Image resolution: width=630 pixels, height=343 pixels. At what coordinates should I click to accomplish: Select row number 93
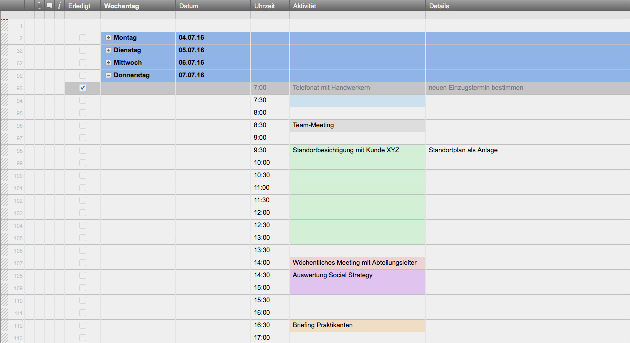[19, 88]
